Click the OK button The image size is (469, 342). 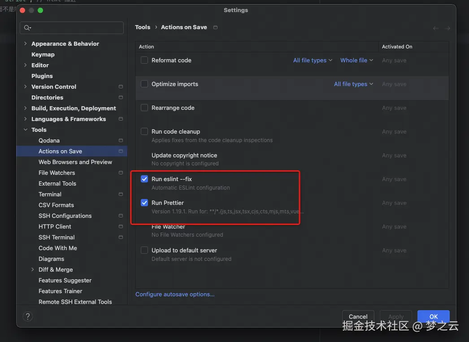[x=434, y=316]
